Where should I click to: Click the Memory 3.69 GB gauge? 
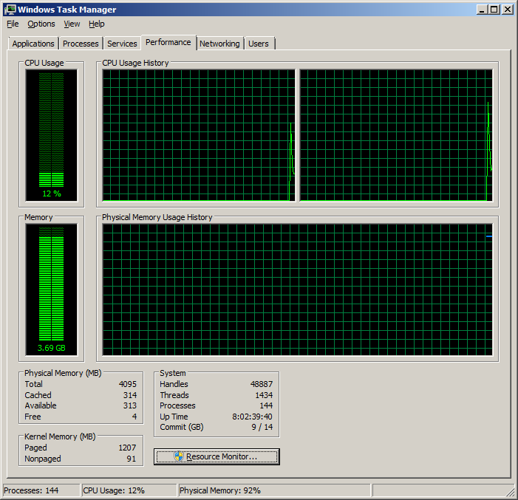point(52,290)
